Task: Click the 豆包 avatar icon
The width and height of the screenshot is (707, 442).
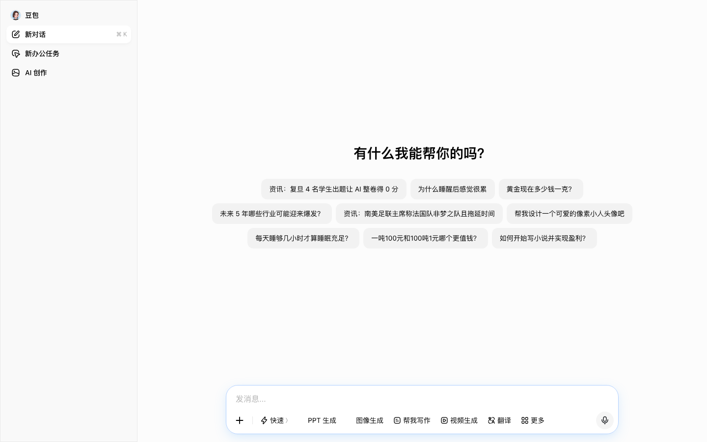Action: point(16,15)
